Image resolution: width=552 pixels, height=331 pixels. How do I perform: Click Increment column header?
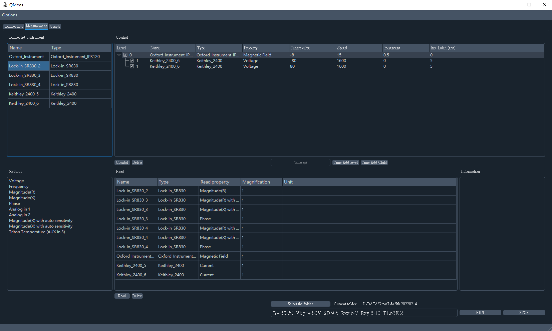[406, 48]
